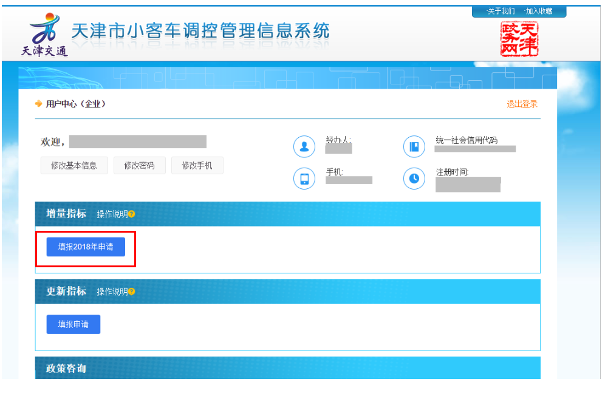The image size is (605, 393).
Task: Log out via 退出登录
Action: point(522,104)
